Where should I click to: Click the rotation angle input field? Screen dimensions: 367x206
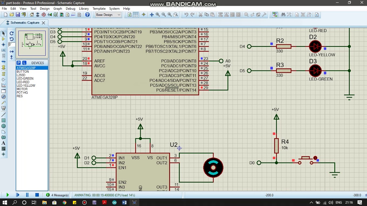pyautogui.click(x=11, y=45)
